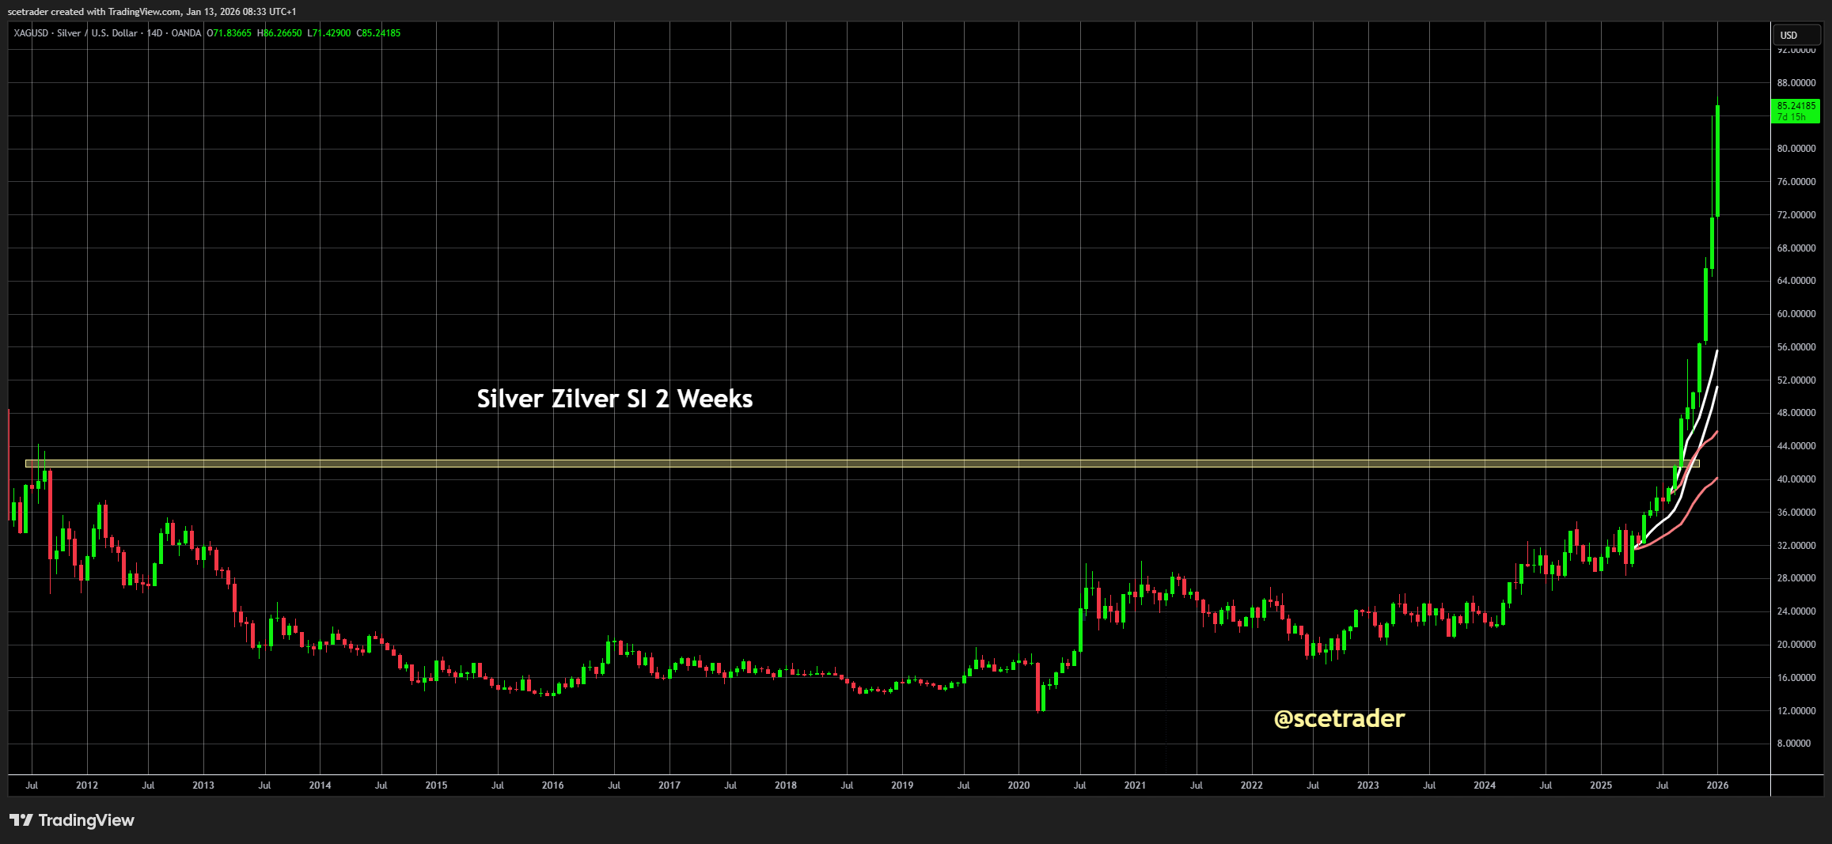
Task: Click the large red 2020 crash candle
Action: pyautogui.click(x=1037, y=688)
